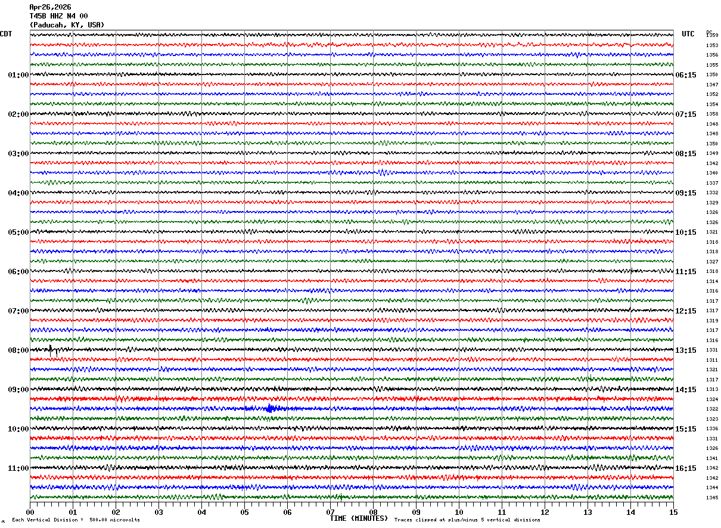The height and width of the screenshot is (528, 721).
Task: Click the 02:00 CDT time label
Action: 18,114
